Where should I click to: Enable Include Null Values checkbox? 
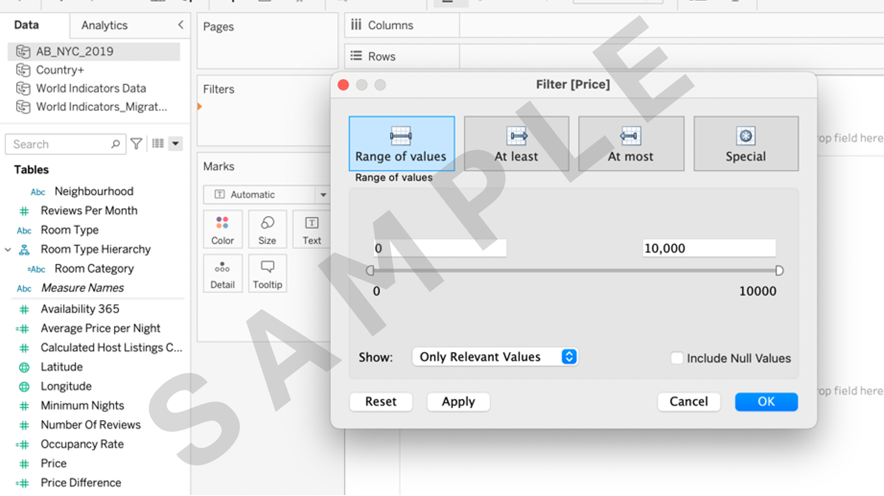677,358
